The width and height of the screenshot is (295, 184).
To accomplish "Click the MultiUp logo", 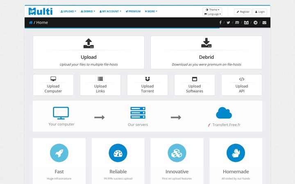I will [41, 11].
